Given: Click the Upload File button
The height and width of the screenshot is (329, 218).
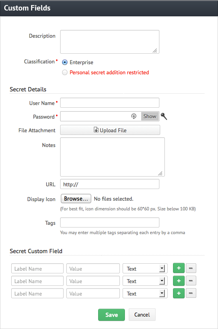Looking at the screenshot, I should click(x=110, y=130).
